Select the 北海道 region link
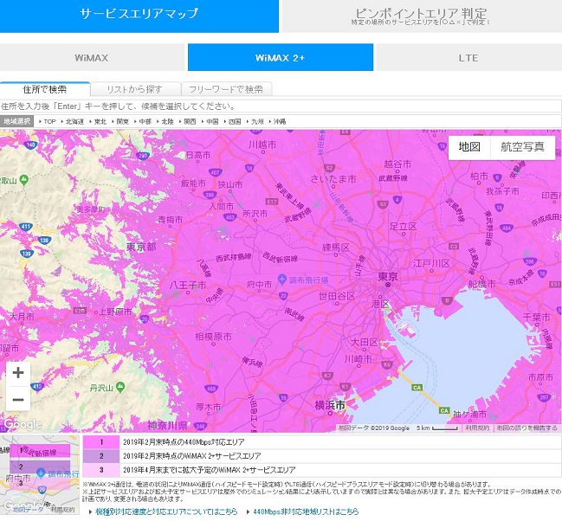Image resolution: width=562 pixels, height=521 pixels. tap(74, 121)
